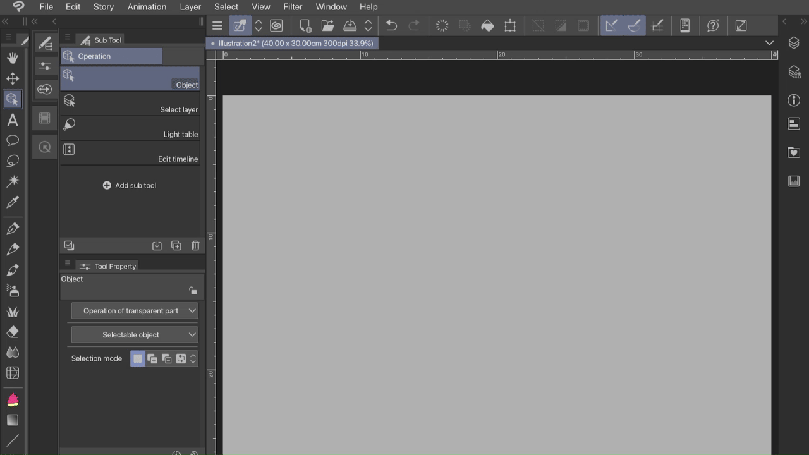
Task: Expand the arrows next to Save icon
Action: (x=368, y=26)
